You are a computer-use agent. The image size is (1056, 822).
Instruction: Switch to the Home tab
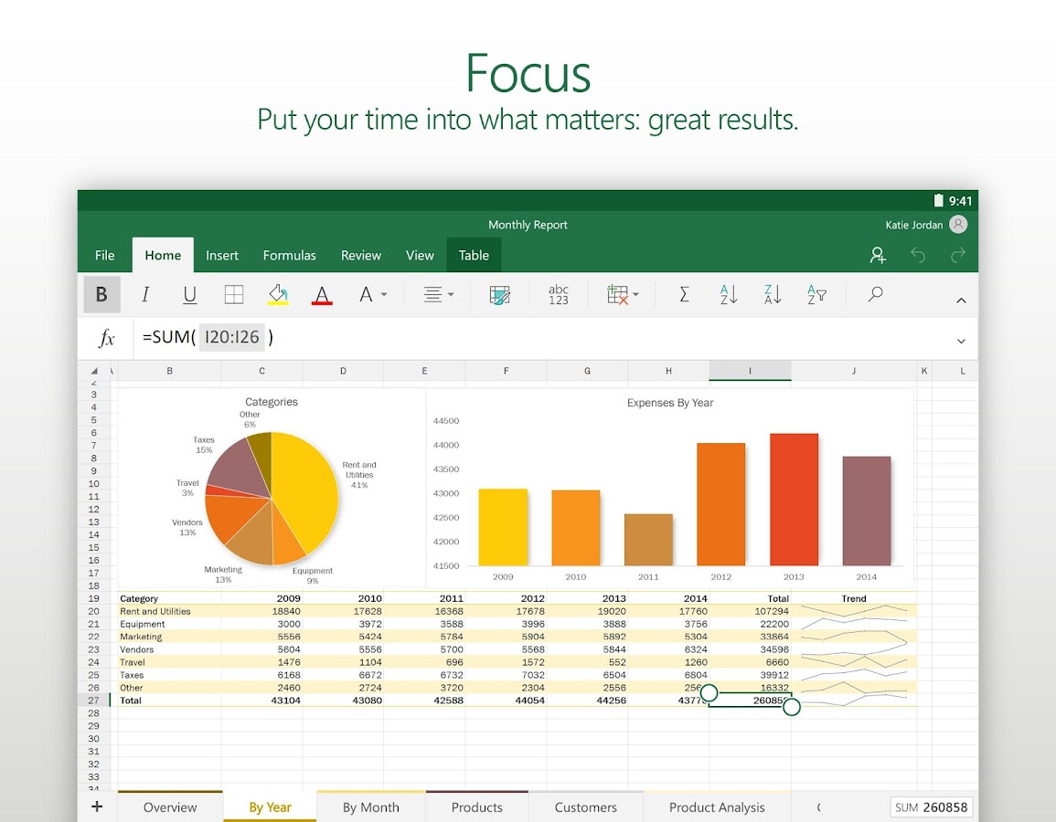[x=163, y=255]
